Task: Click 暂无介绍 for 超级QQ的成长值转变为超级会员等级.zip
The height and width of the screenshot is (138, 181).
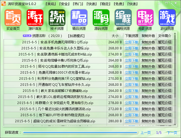Action: point(165,121)
